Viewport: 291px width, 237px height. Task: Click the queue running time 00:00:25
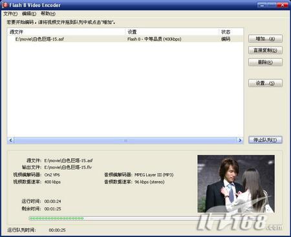57,230
